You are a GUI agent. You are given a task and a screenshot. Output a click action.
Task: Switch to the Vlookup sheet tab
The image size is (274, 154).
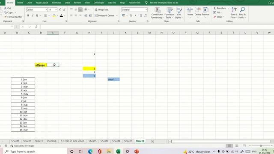click(51, 141)
